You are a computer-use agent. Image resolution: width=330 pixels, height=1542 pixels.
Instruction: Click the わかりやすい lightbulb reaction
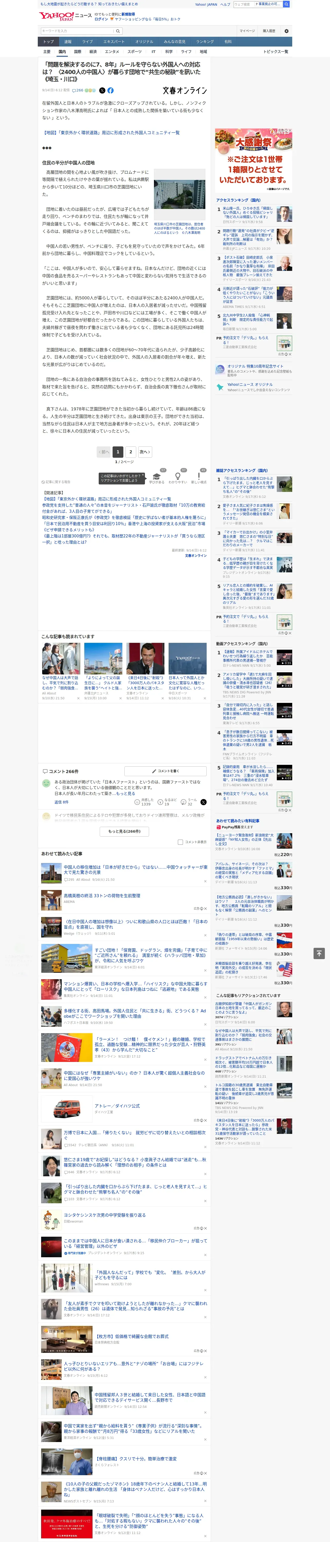[x=177, y=476]
